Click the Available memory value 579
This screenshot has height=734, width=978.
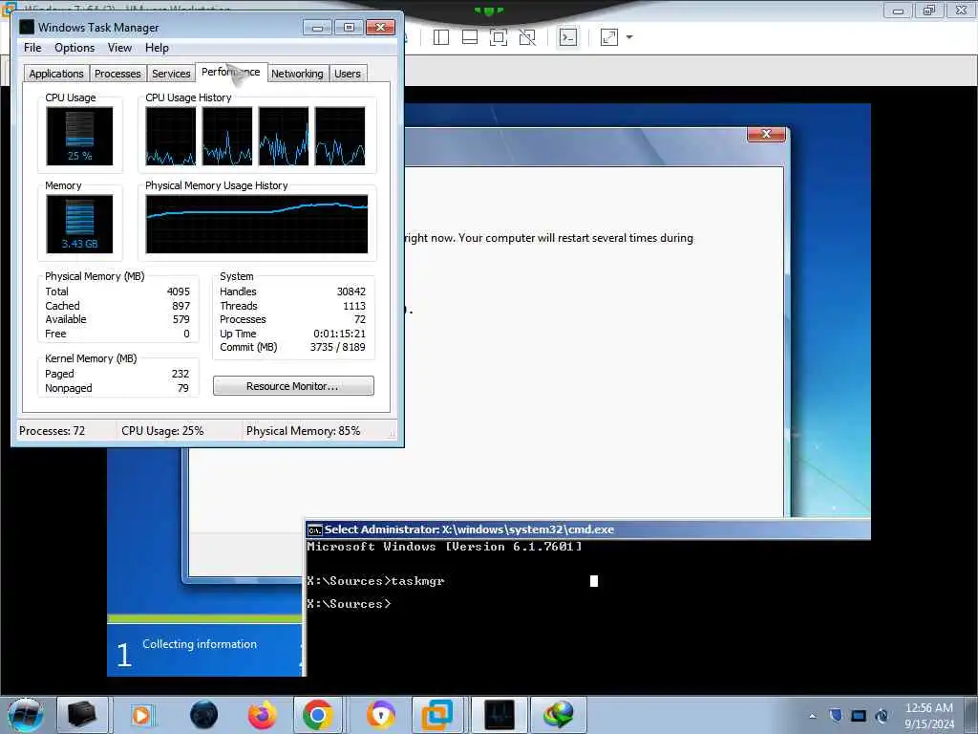pos(181,319)
